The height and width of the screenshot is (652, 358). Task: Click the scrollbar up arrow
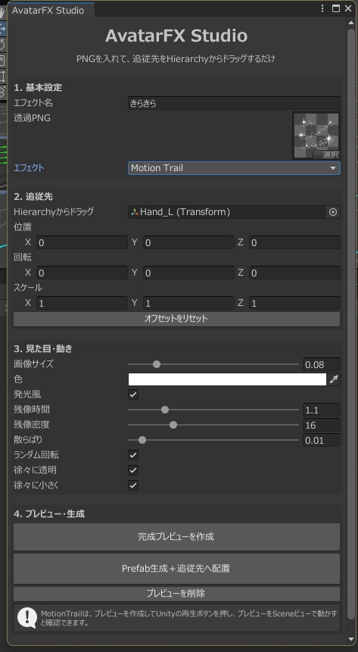tap(351, 23)
